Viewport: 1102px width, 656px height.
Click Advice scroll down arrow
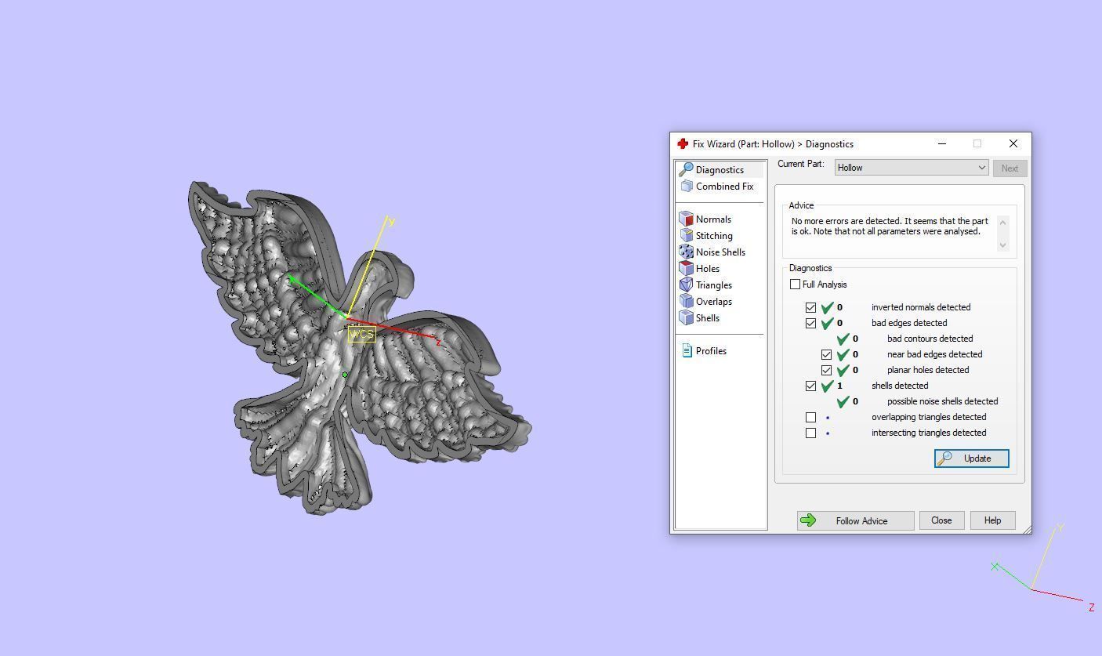pos(1002,245)
